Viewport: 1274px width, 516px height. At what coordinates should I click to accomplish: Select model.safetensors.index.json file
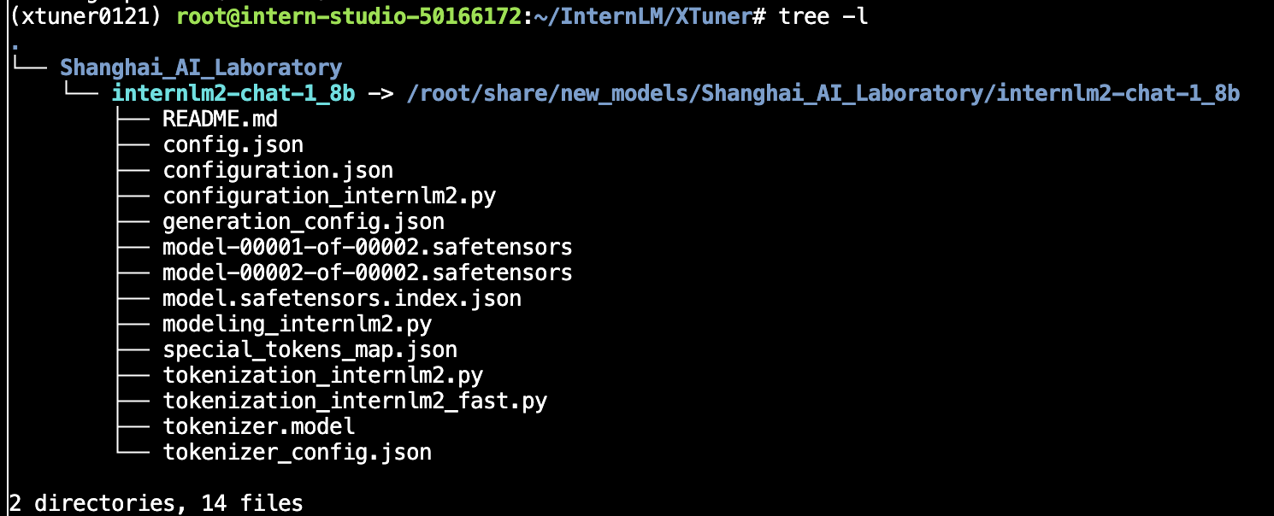click(342, 298)
